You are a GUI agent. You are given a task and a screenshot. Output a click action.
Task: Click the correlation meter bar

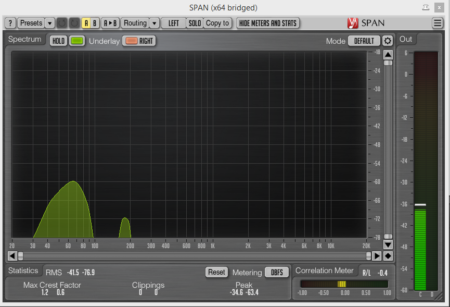(344, 284)
